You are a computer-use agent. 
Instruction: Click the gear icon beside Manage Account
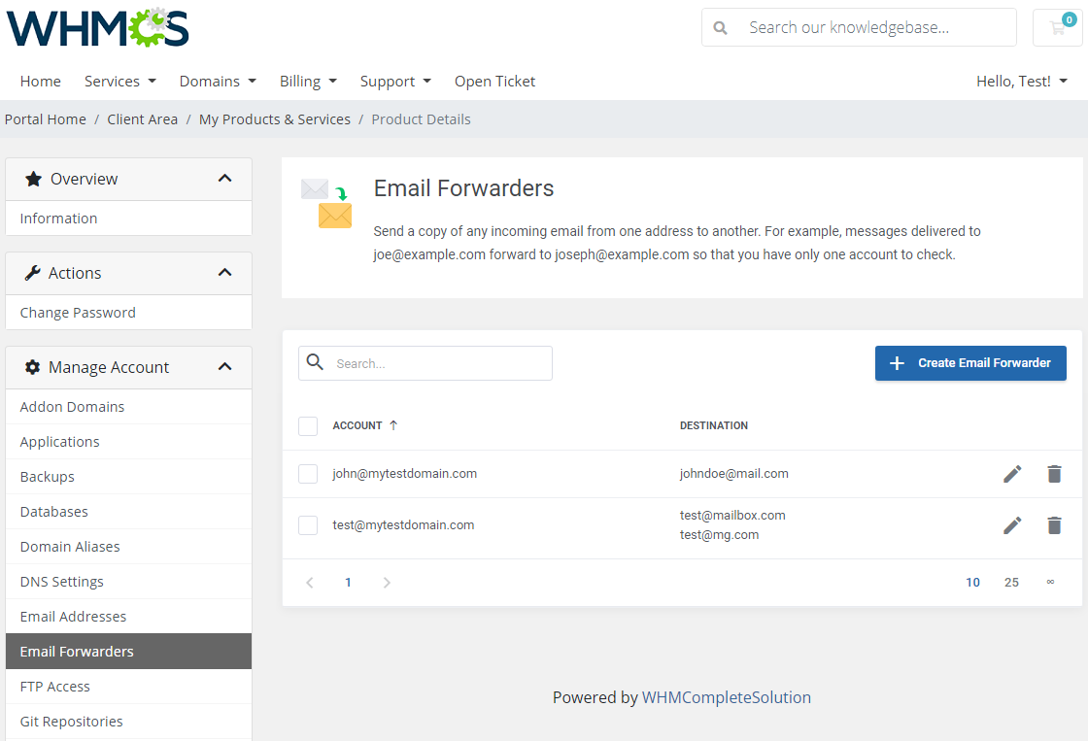tap(33, 367)
